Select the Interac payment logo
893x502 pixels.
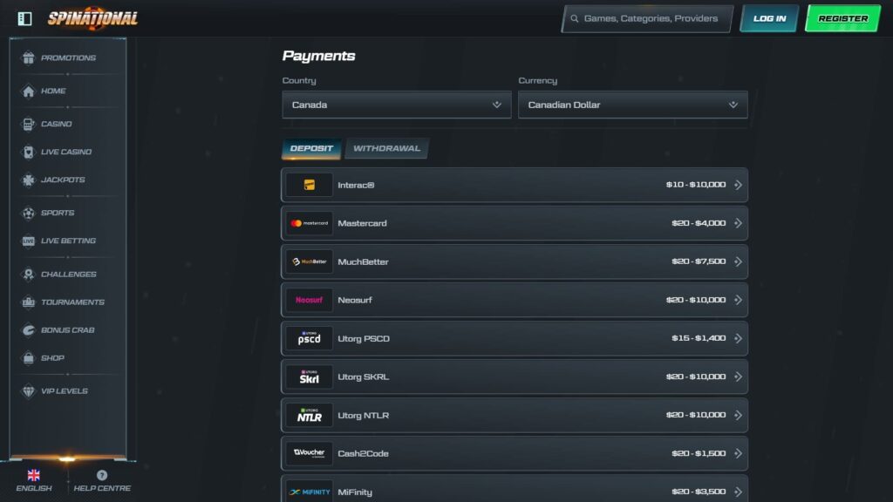click(x=308, y=184)
